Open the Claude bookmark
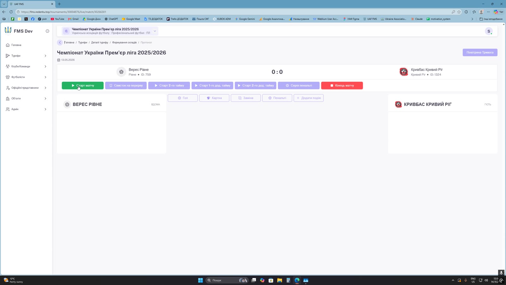 coord(417,19)
